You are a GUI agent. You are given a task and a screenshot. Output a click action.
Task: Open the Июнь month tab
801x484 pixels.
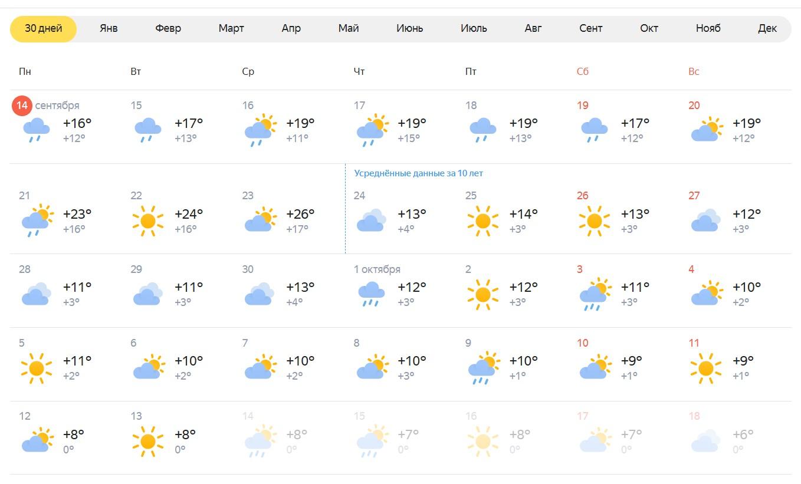click(409, 28)
